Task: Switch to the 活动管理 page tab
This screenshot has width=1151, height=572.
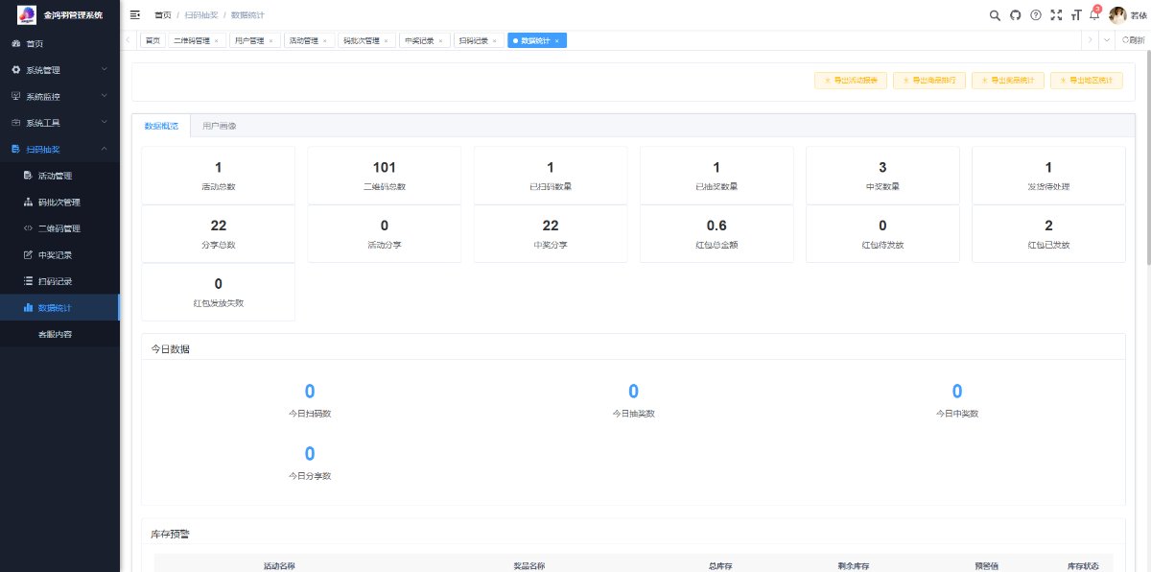Action: click(306, 40)
